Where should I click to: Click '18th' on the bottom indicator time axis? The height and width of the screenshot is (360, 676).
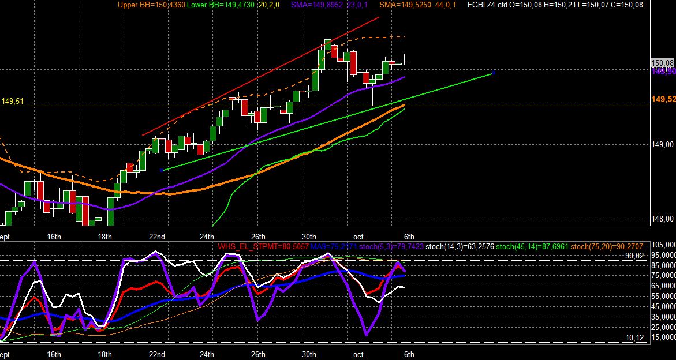[x=104, y=355]
